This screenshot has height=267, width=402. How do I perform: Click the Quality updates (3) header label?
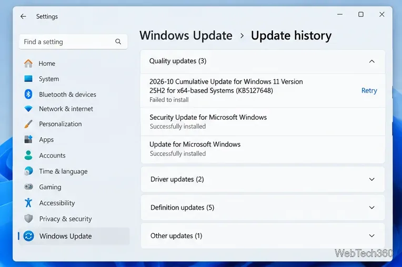point(178,61)
